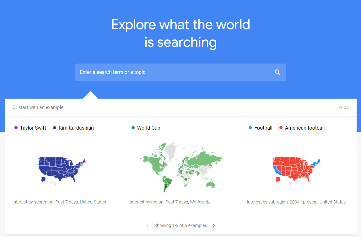Click the purple Taylor Swift legend dot
Screen dimensions: 361x237
click(x=16, y=128)
